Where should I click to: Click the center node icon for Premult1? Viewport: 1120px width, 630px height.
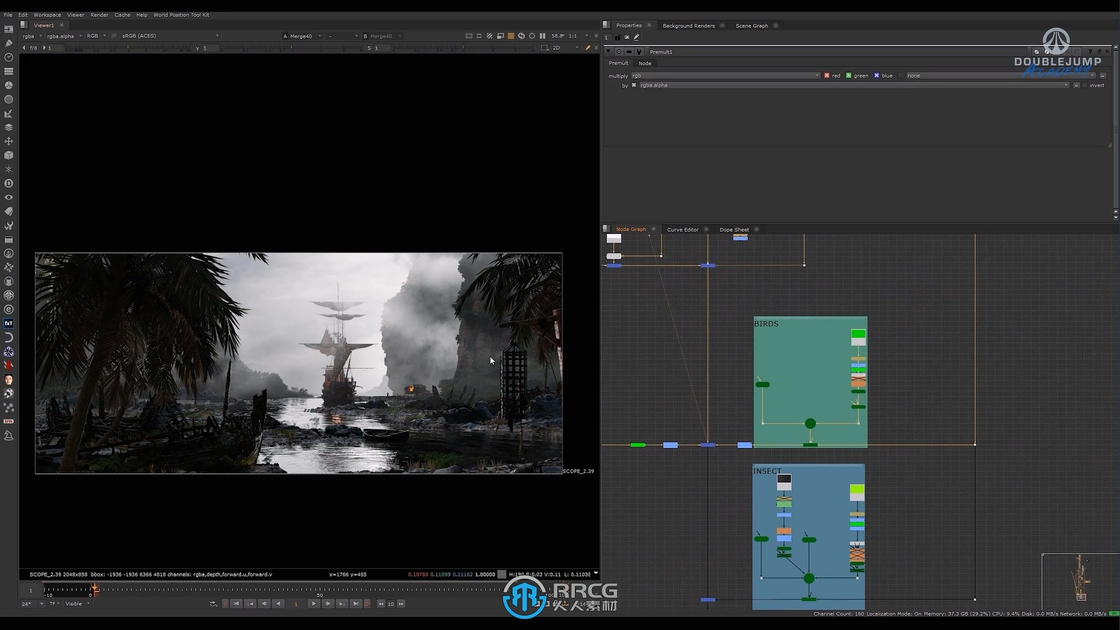pyautogui.click(x=619, y=52)
